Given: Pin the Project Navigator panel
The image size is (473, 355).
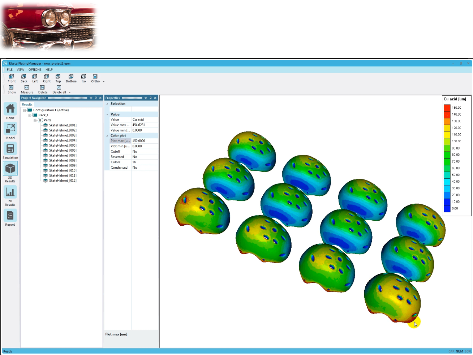Looking at the screenshot, I should coord(96,98).
